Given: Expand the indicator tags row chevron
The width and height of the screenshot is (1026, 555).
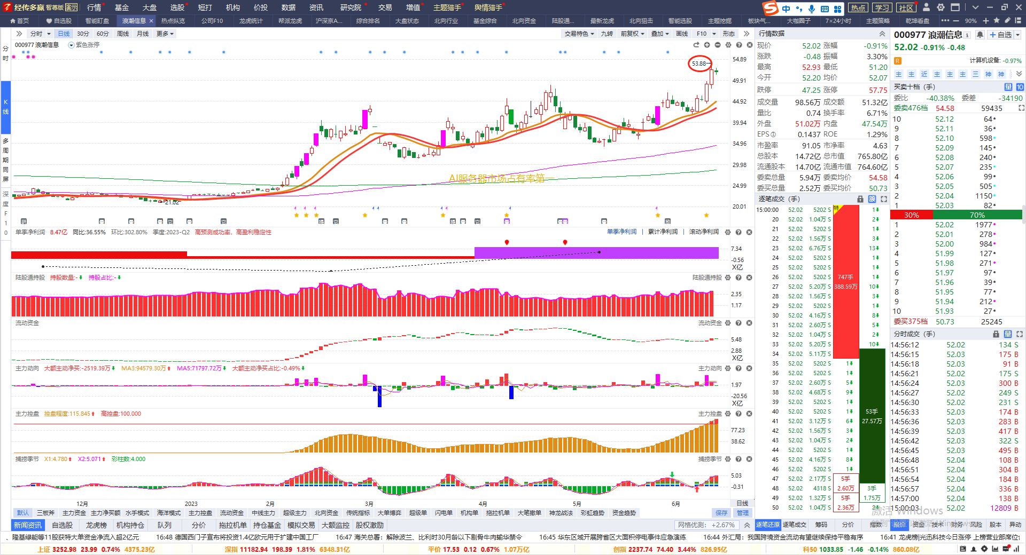Looking at the screenshot, I should click(x=1019, y=74).
